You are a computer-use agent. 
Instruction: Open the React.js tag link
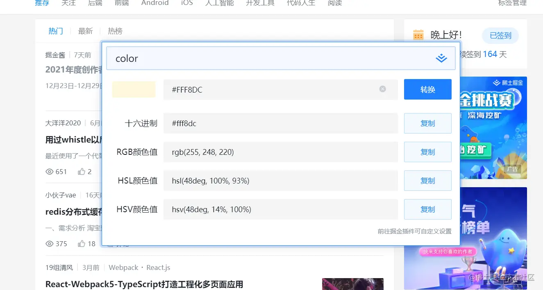158,267
